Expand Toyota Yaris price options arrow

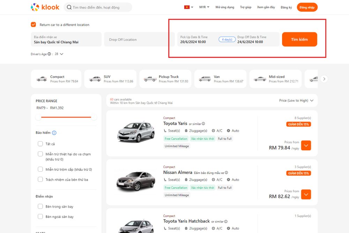(306, 145)
